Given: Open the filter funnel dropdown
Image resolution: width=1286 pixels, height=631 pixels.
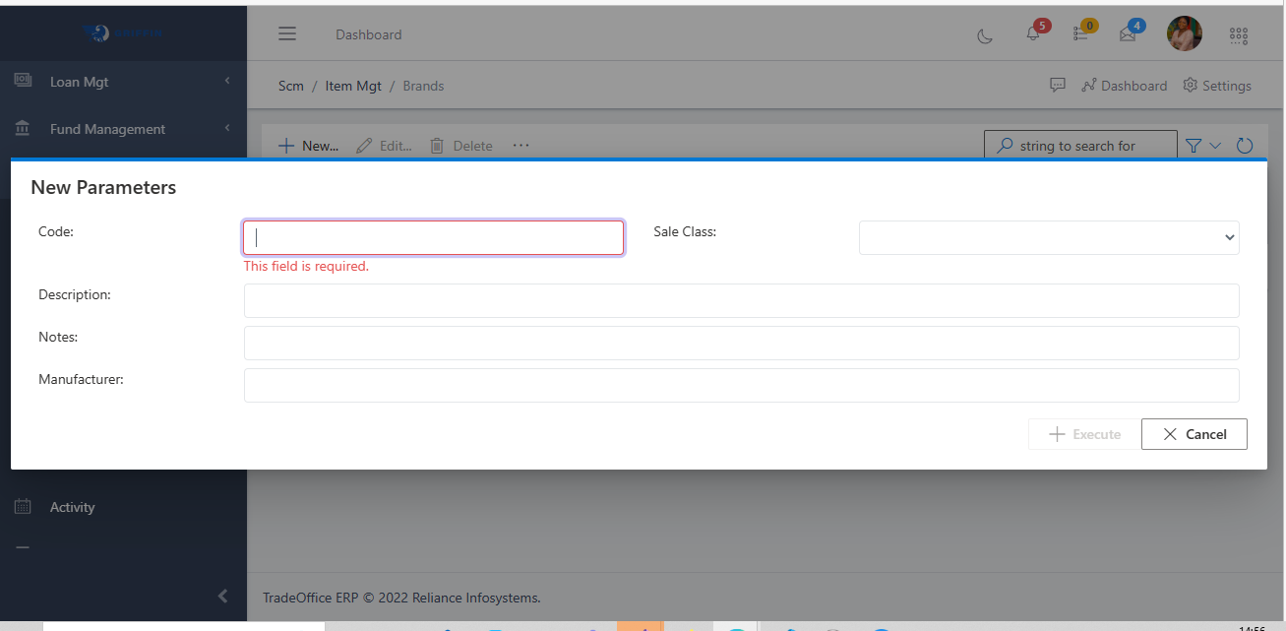Looking at the screenshot, I should tap(1202, 146).
